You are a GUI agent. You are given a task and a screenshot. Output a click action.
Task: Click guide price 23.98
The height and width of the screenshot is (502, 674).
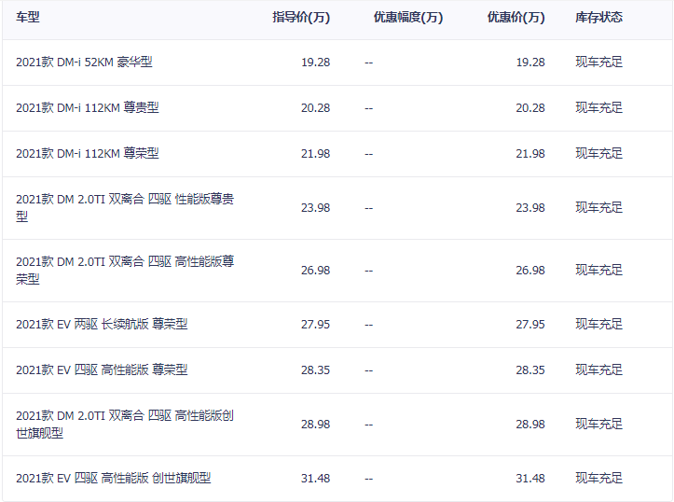(x=315, y=208)
